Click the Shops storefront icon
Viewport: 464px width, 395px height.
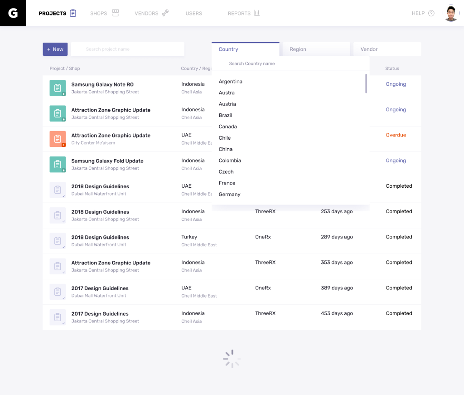coord(116,13)
